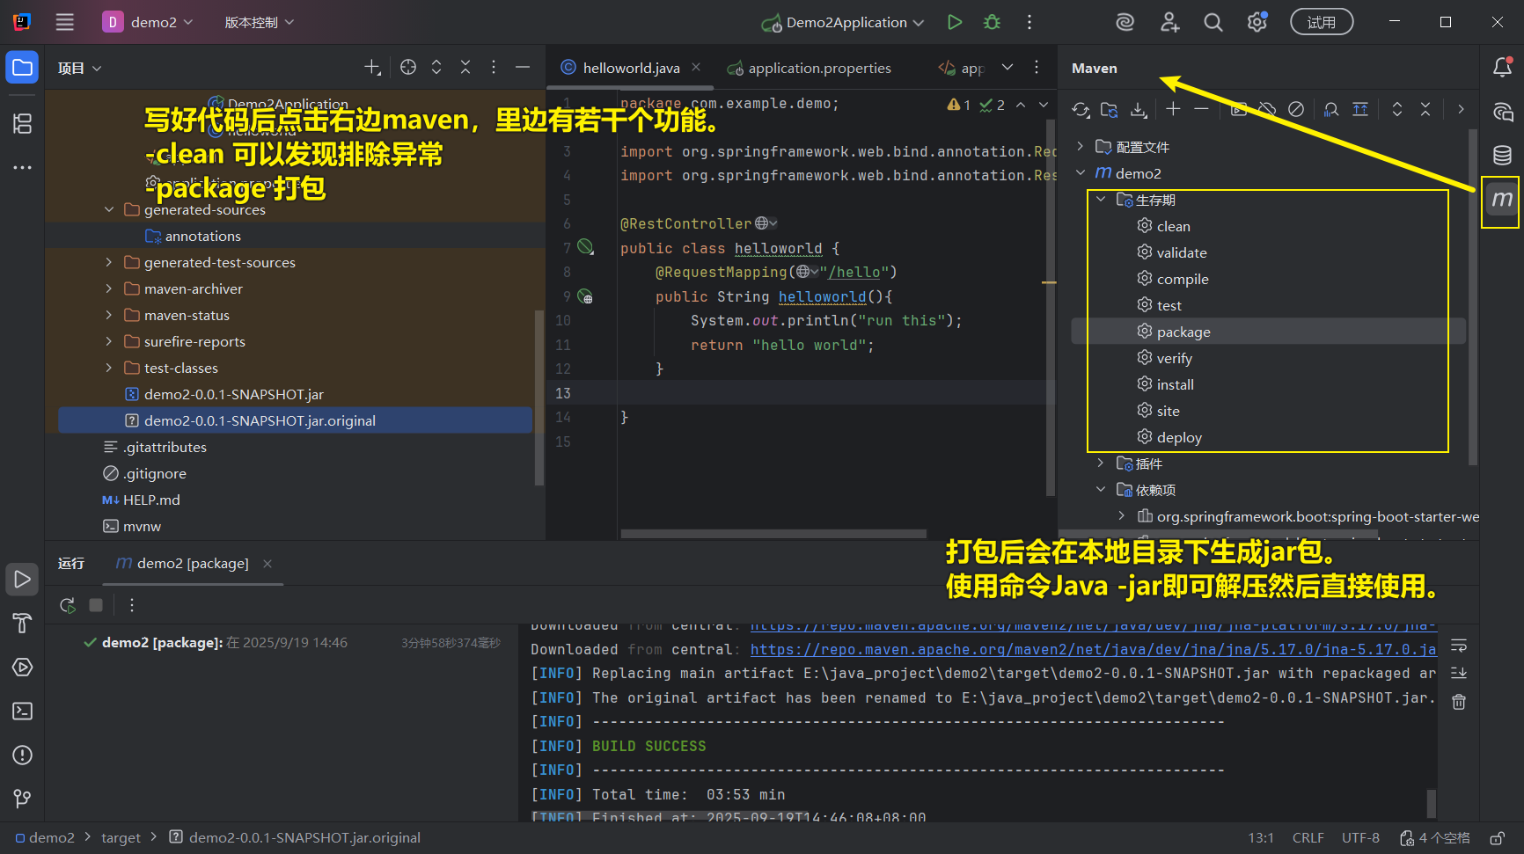Click the 试用 trial button

1321,23
